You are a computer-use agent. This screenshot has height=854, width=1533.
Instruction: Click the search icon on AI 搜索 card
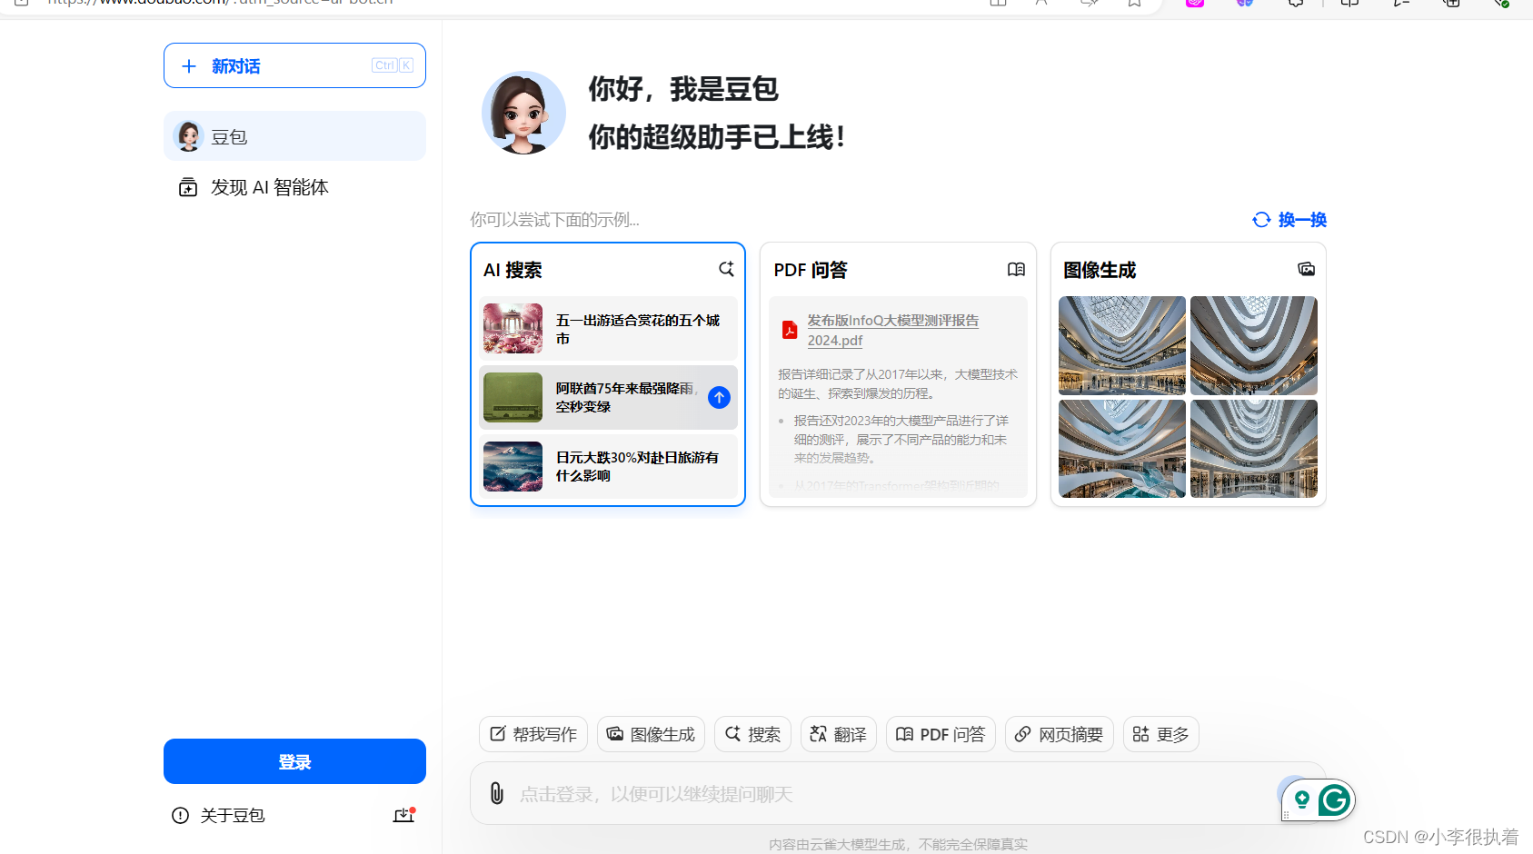click(x=726, y=269)
